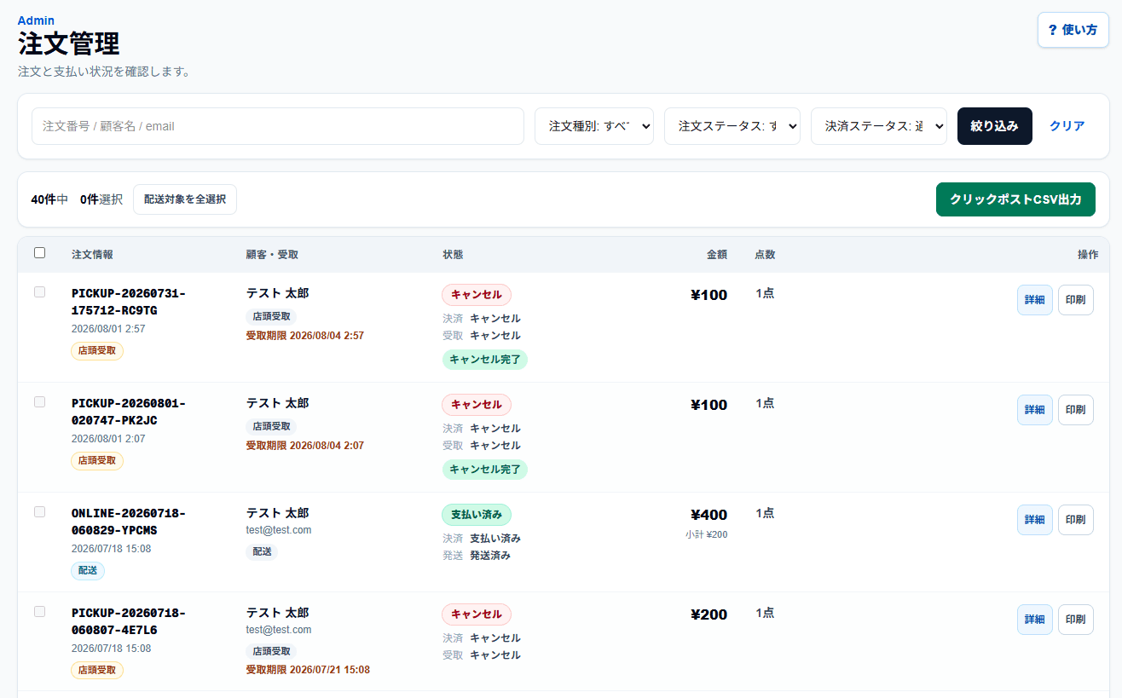1122x698 pixels.
Task: Open the 注文ステータス dropdown
Action: 732,126
